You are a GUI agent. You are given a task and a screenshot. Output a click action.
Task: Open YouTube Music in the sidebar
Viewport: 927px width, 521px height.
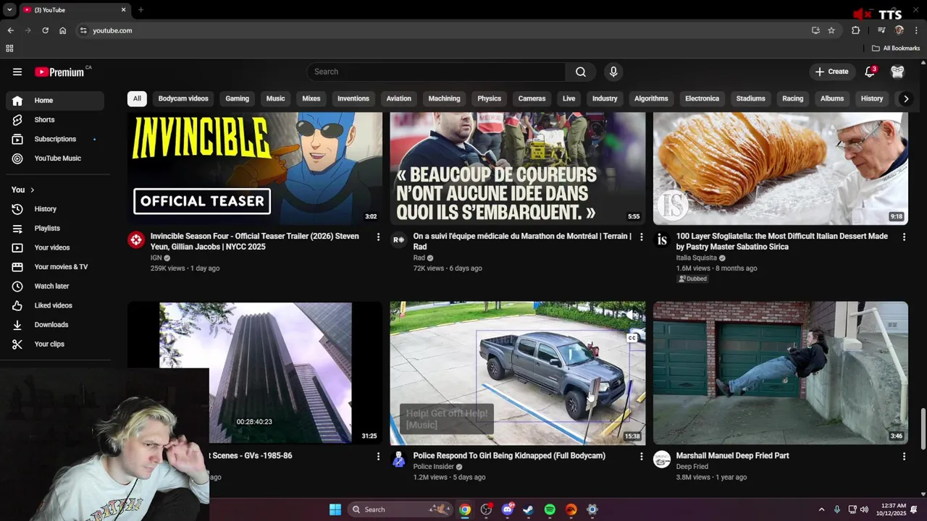pos(55,158)
